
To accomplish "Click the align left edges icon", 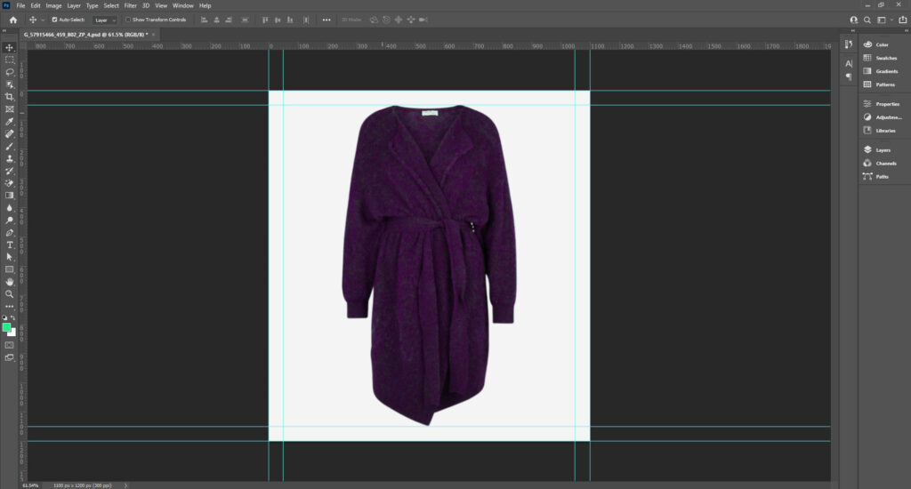I will click(204, 20).
